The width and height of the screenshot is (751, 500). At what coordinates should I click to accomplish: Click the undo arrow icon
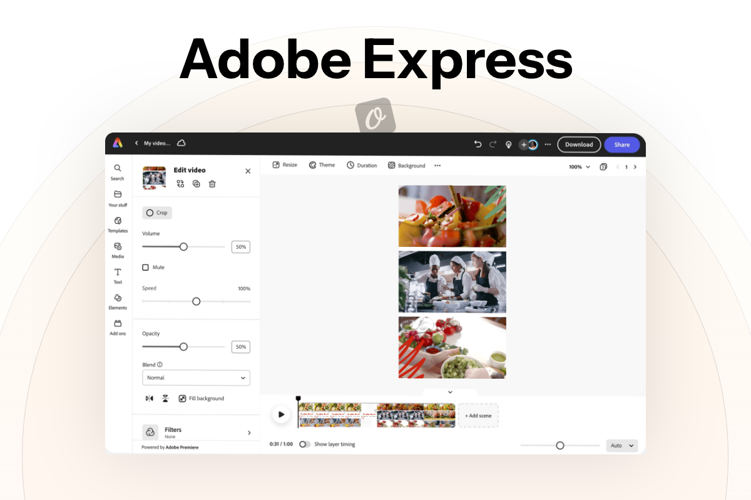478,144
